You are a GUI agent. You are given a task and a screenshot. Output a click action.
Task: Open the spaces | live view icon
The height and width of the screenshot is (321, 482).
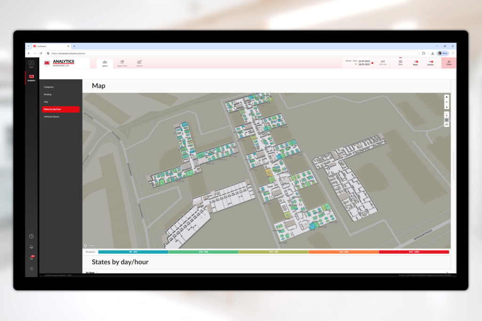(x=123, y=62)
